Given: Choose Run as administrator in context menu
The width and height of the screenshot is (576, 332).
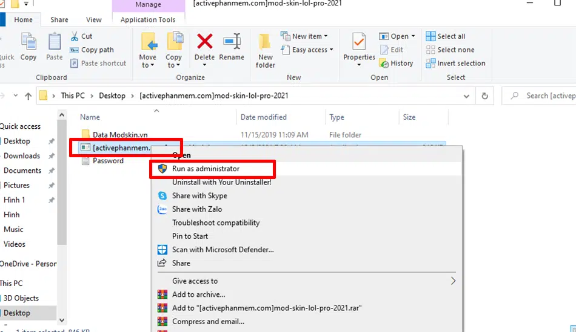Looking at the screenshot, I should [206, 169].
